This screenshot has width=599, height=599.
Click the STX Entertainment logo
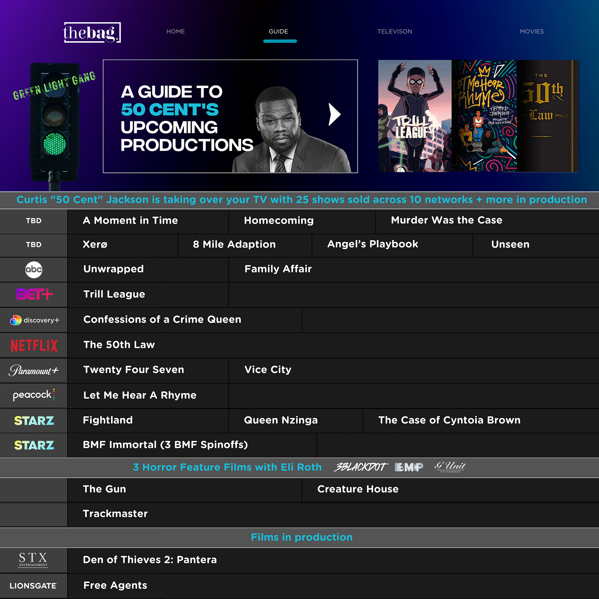pyautogui.click(x=33, y=560)
